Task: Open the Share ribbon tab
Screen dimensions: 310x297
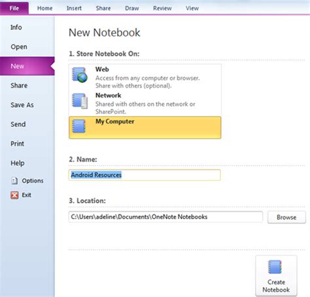Action: 103,9
